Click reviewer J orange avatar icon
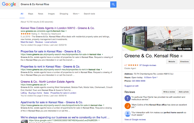194x123 pixels. 128,106
